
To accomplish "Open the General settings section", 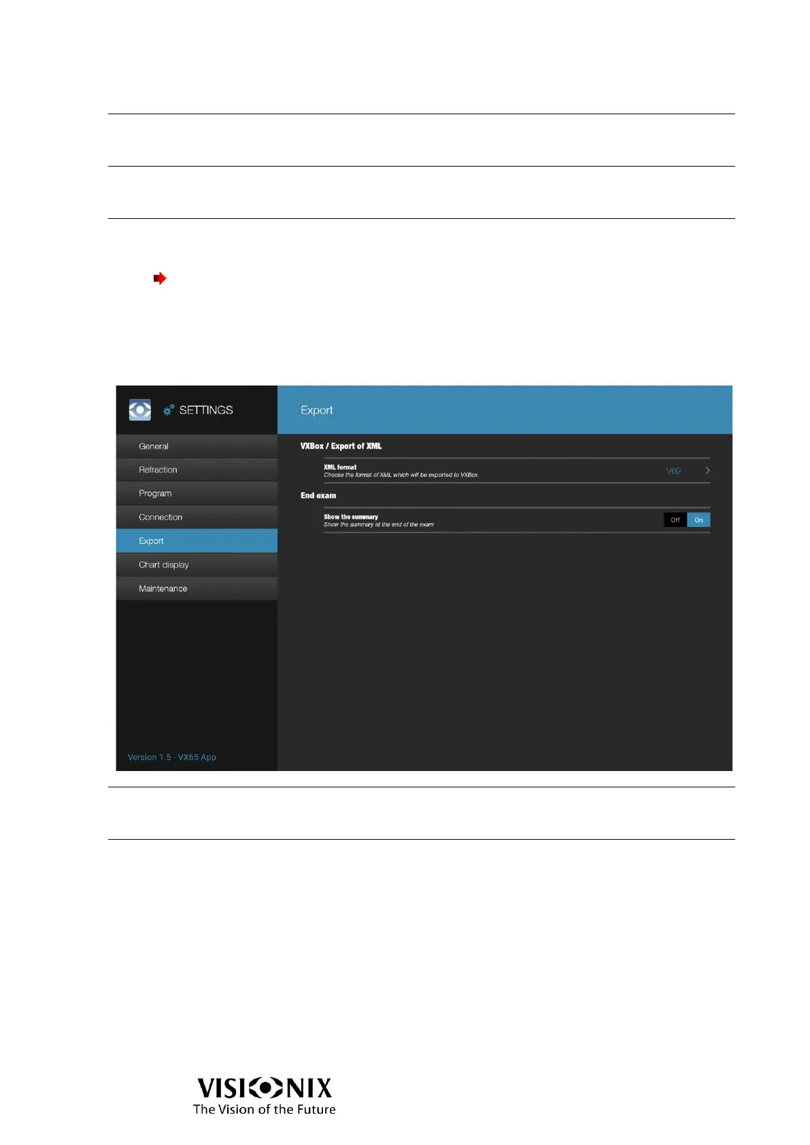I will coord(197,446).
